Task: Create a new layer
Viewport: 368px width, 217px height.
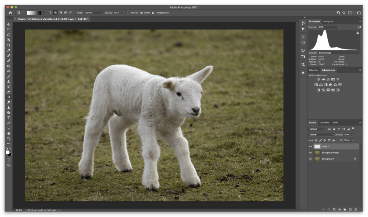Action: tap(350, 209)
